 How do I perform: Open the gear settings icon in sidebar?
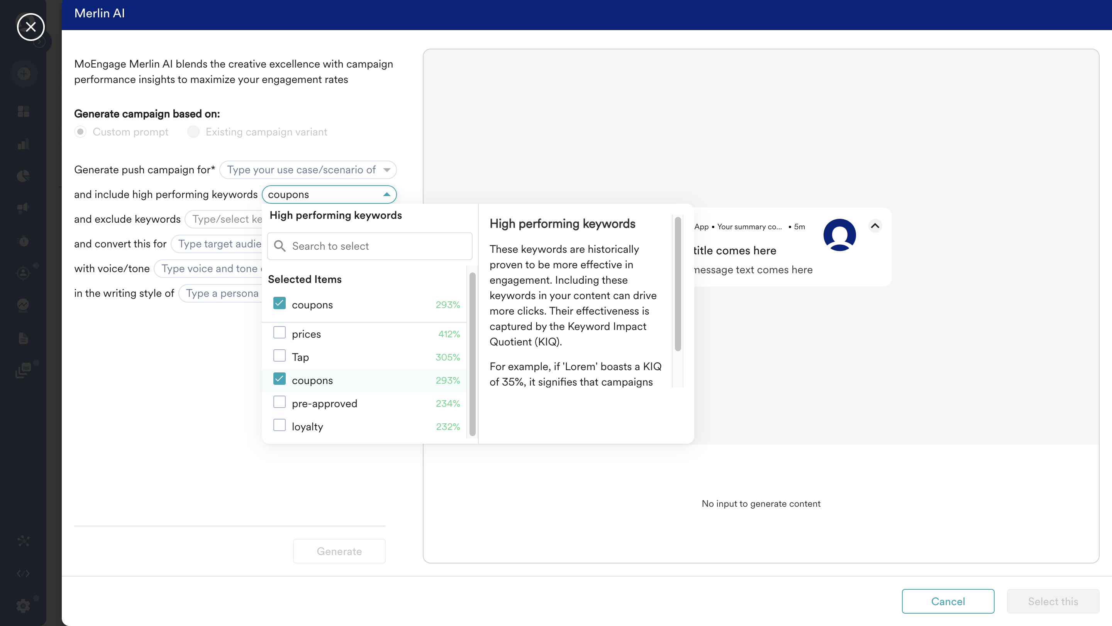click(24, 606)
